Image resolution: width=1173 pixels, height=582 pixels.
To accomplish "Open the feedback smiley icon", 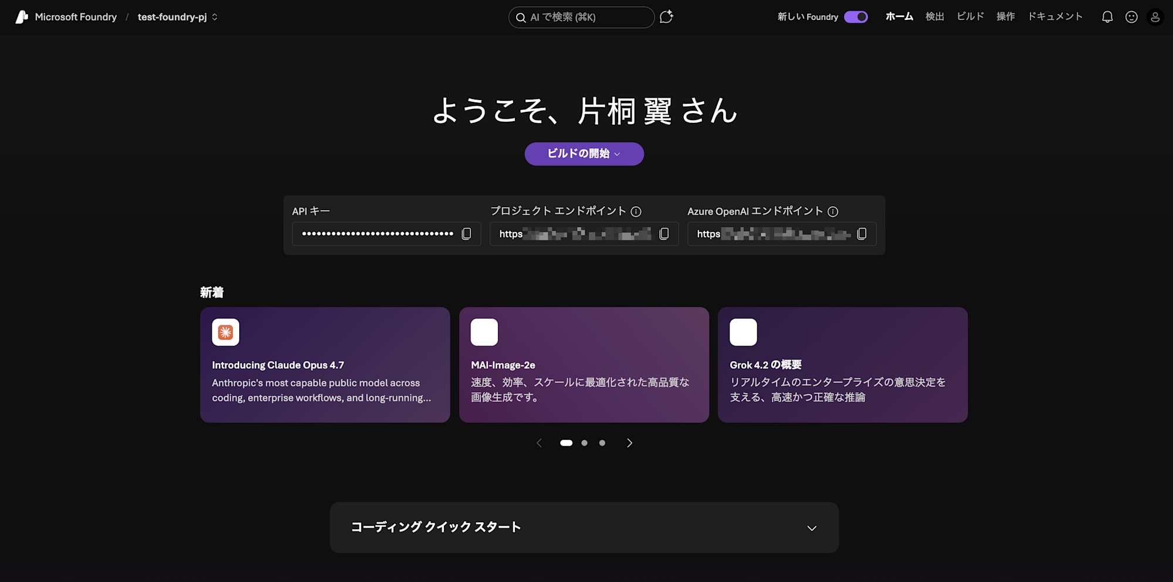I will coord(1131,17).
